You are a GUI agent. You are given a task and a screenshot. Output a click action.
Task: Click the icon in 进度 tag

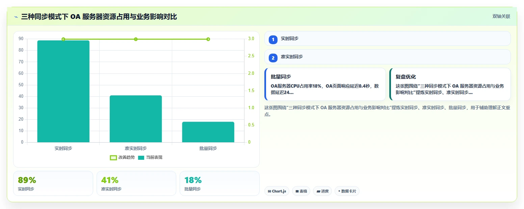318,191
